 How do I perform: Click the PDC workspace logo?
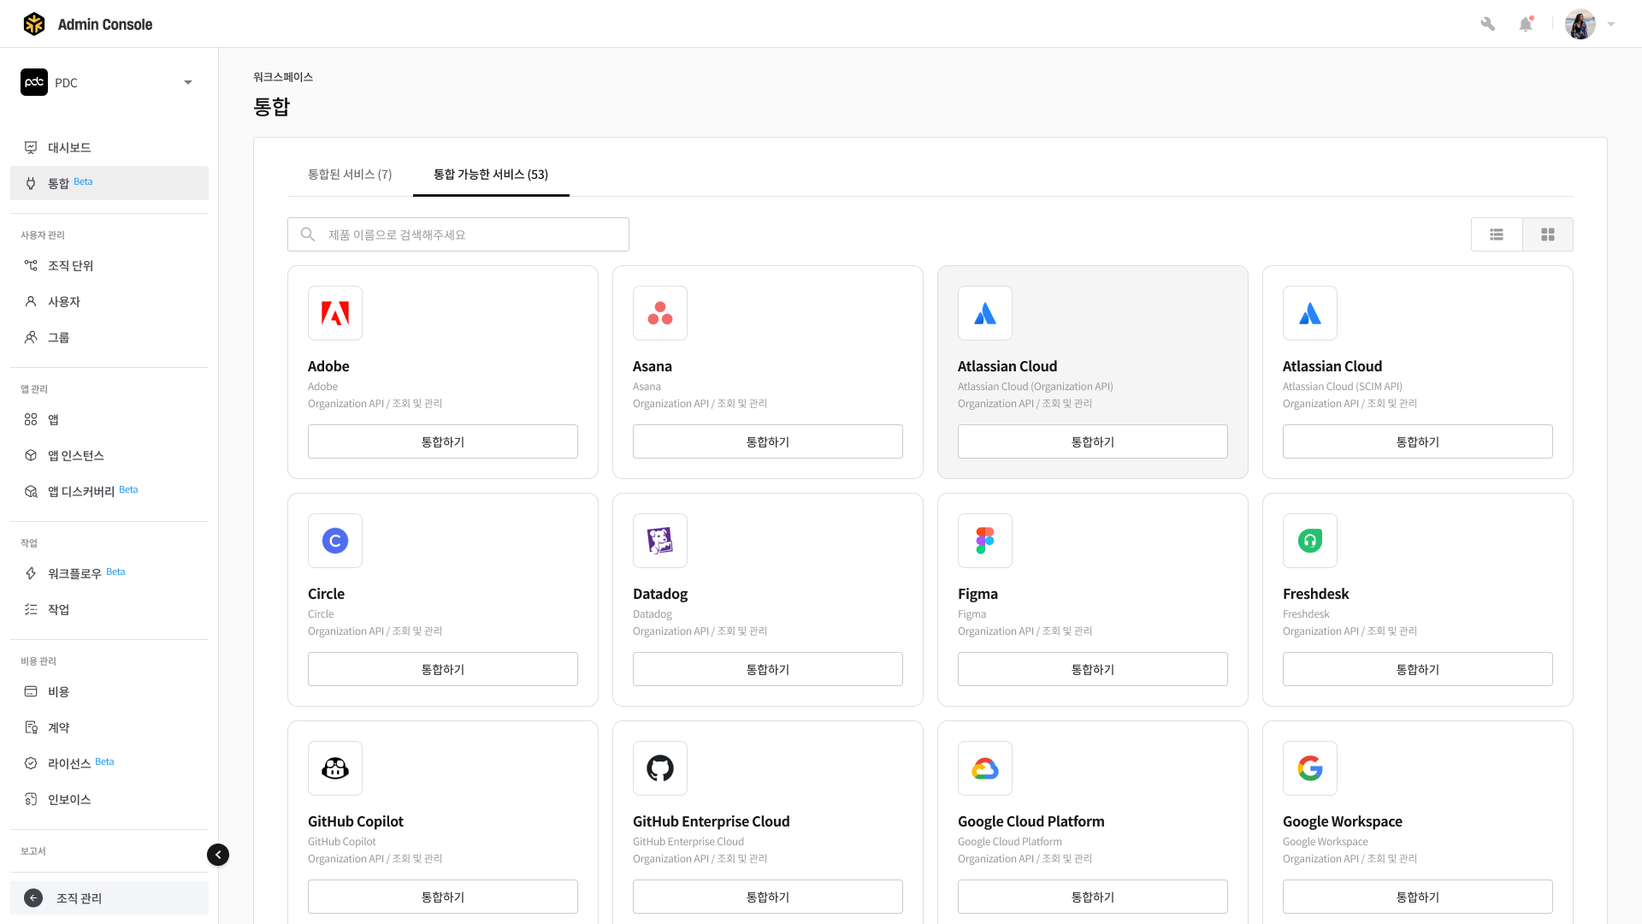coord(34,82)
